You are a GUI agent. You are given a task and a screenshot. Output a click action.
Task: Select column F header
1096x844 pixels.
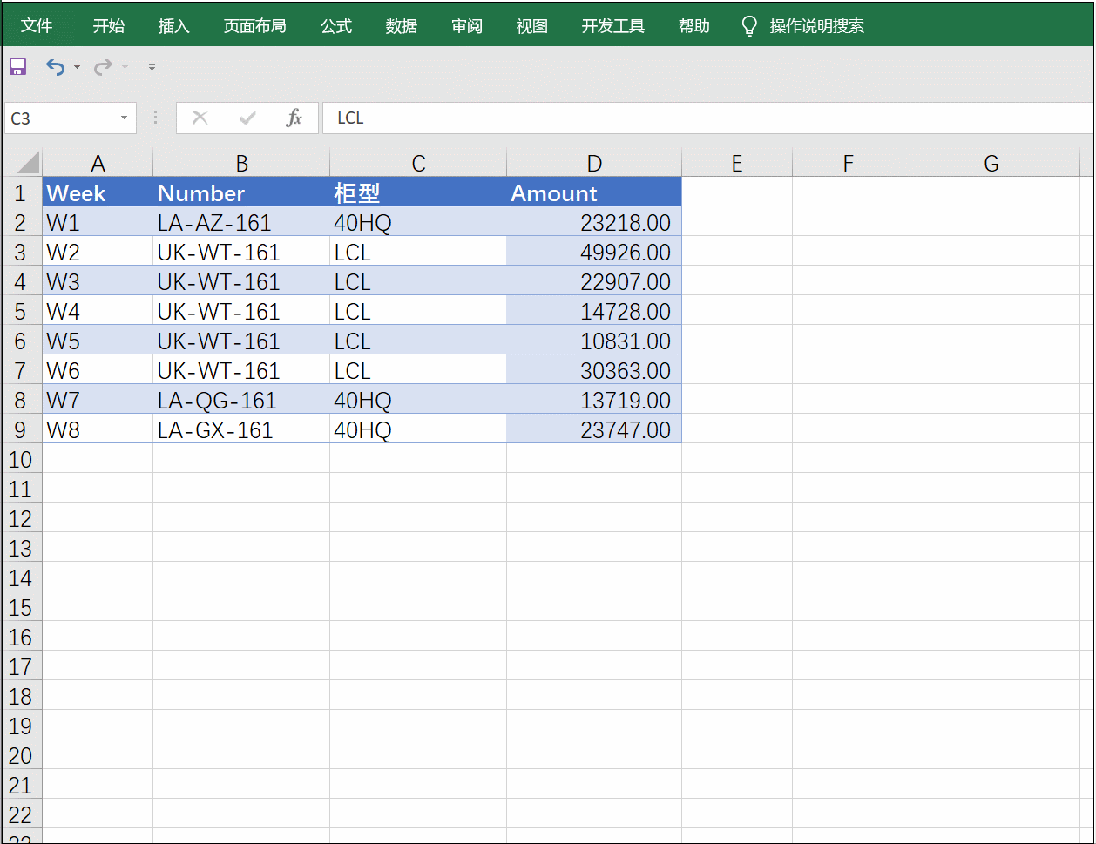(848, 163)
